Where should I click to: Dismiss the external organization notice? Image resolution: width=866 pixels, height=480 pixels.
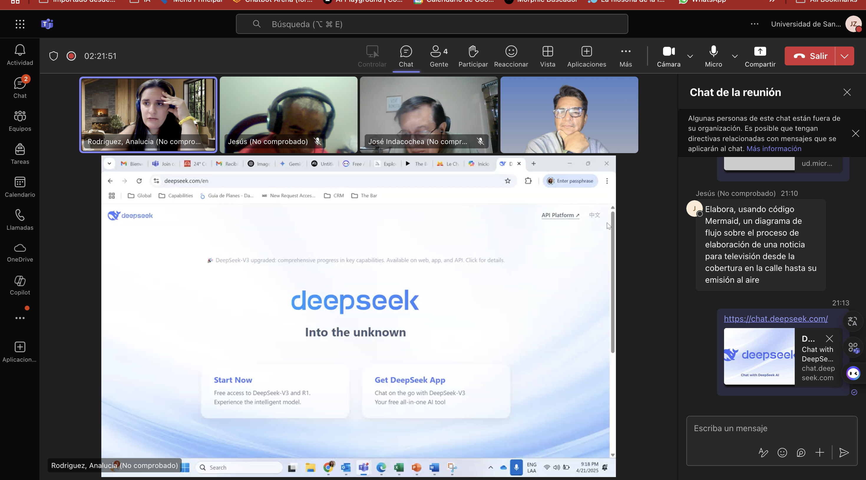pyautogui.click(x=855, y=133)
